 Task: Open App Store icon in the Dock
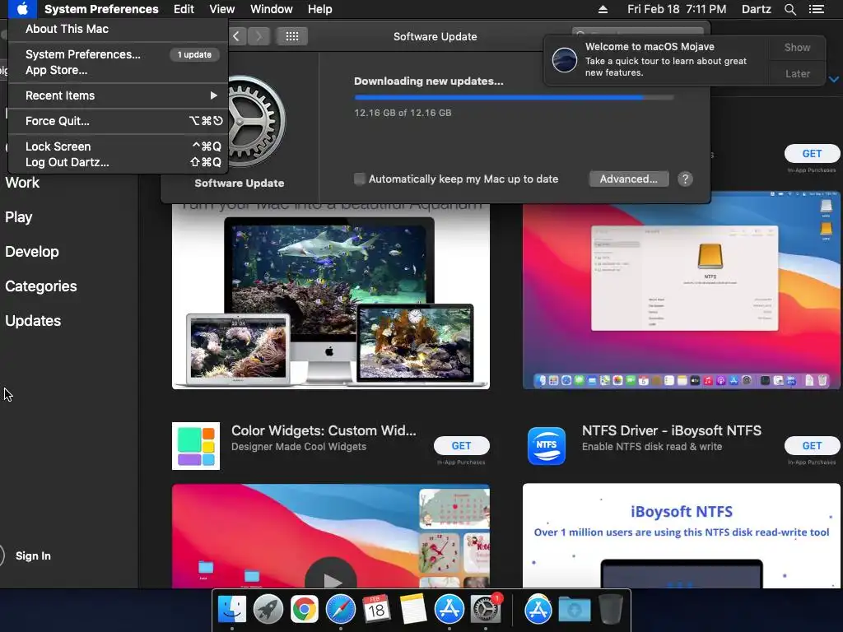[x=449, y=610]
